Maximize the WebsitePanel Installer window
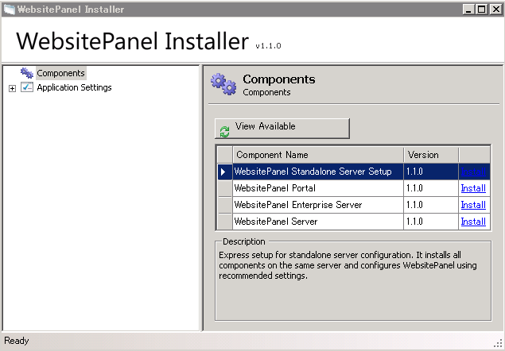This screenshot has width=505, height=351. 481,10
